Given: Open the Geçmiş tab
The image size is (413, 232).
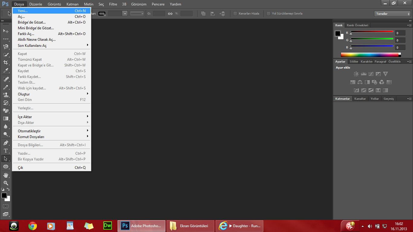Looking at the screenshot, I should click(389, 99).
